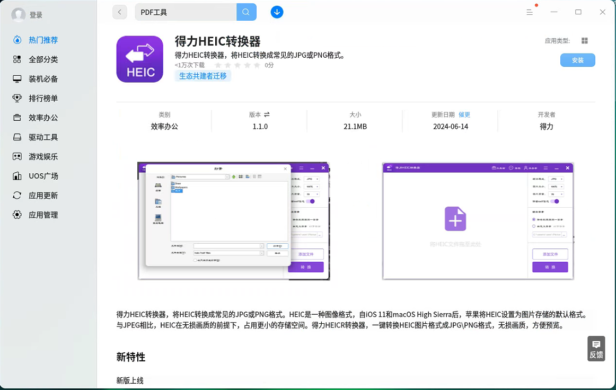Click the version switch arrows icon
This screenshot has height=390, width=616.
(x=267, y=114)
